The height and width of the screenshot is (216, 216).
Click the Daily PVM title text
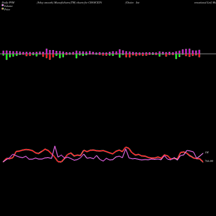pos(8,3)
